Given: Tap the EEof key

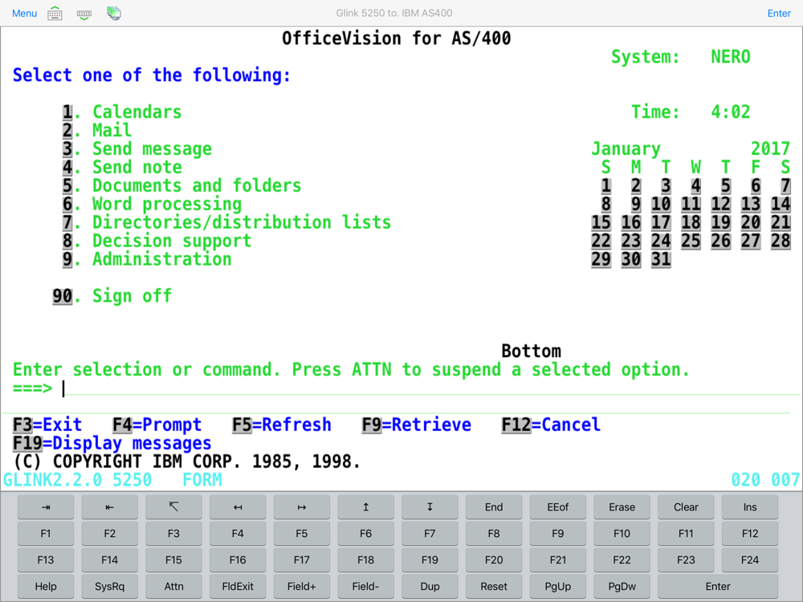Looking at the screenshot, I should point(558,506).
